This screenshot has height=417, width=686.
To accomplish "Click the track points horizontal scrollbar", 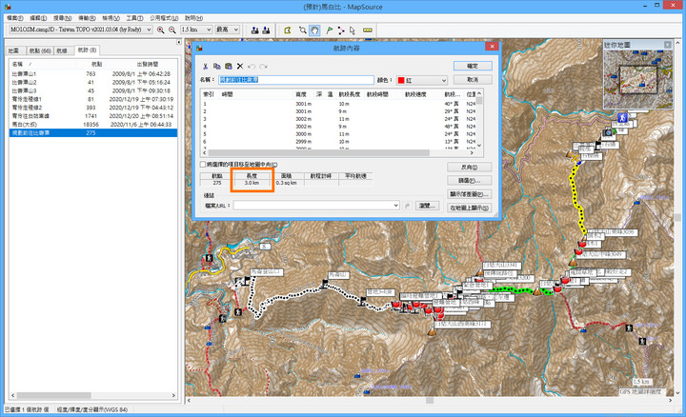I will 319,152.
